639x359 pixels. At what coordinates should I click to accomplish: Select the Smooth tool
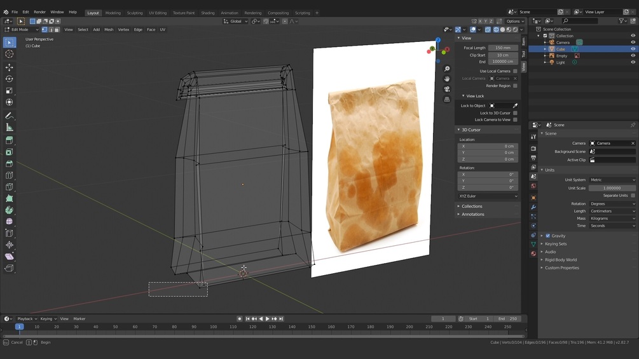[x=9, y=221]
